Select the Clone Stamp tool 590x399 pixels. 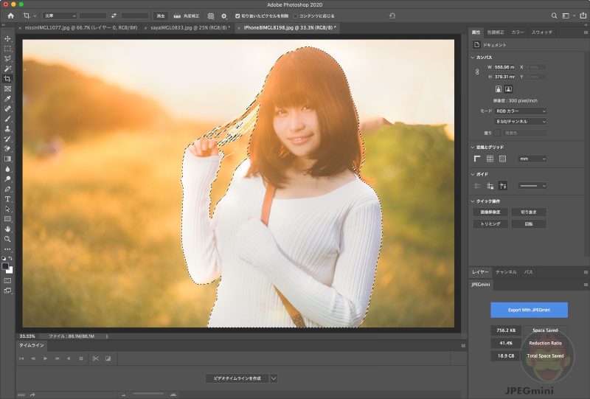point(7,129)
